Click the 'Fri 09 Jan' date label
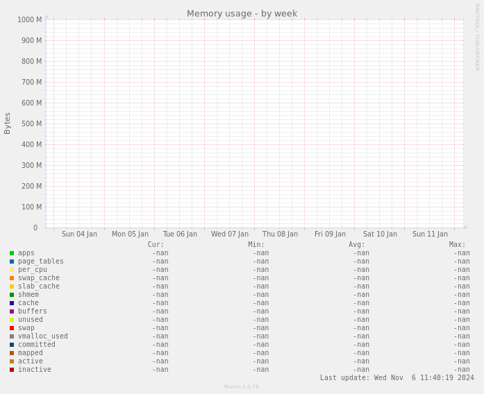 coord(330,234)
